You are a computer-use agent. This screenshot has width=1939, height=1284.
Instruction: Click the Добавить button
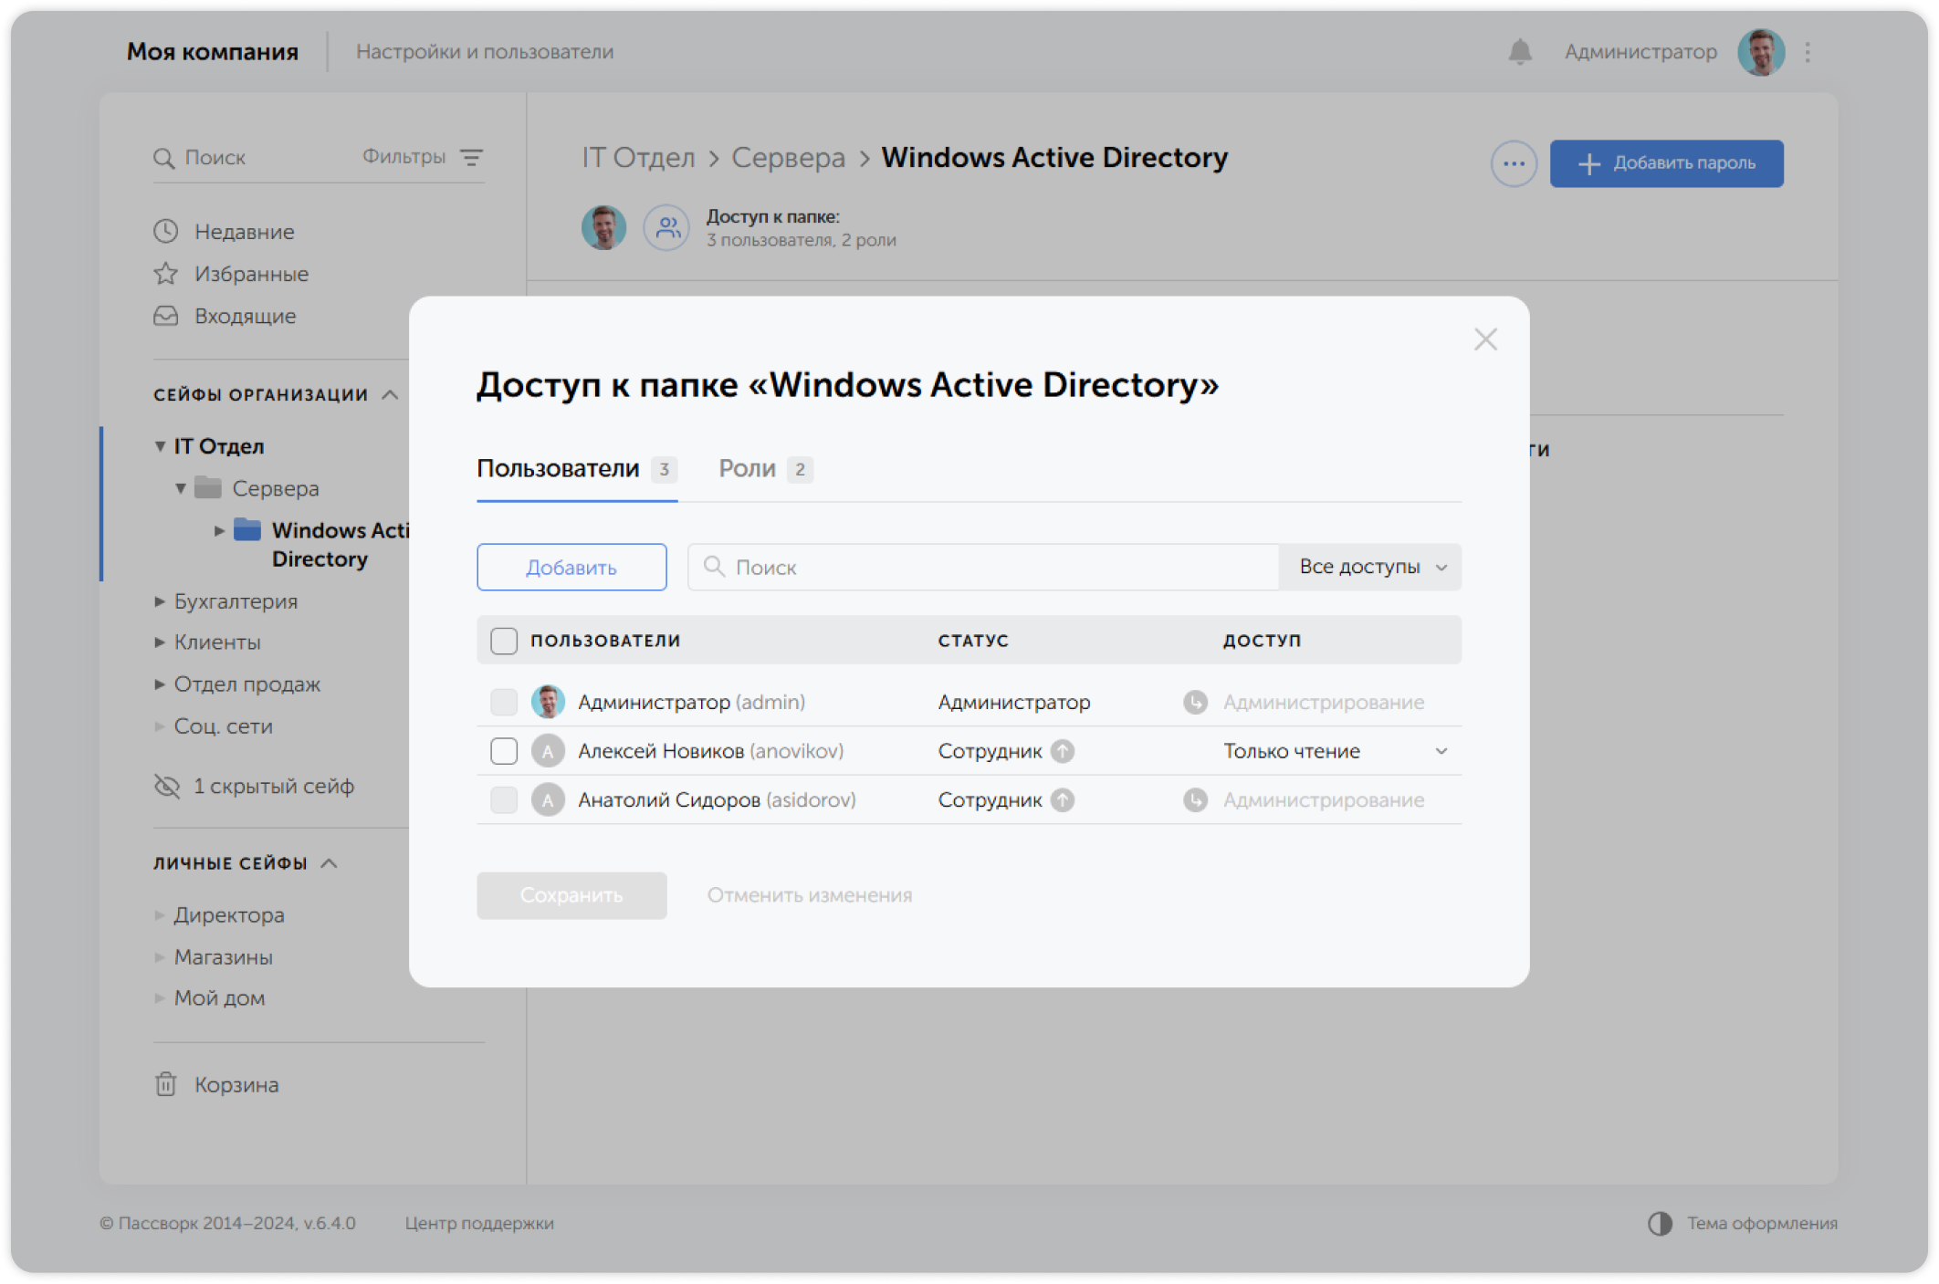click(x=571, y=568)
